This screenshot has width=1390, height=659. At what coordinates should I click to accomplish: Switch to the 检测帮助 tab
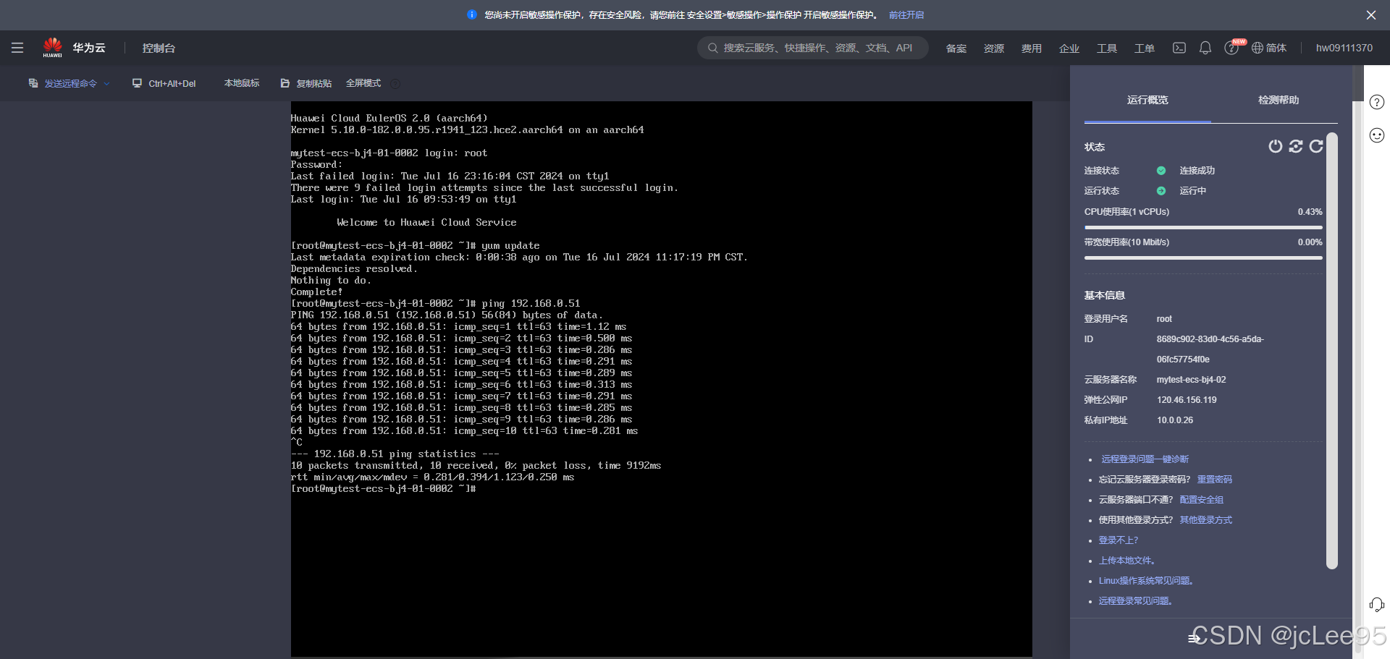[1279, 100]
